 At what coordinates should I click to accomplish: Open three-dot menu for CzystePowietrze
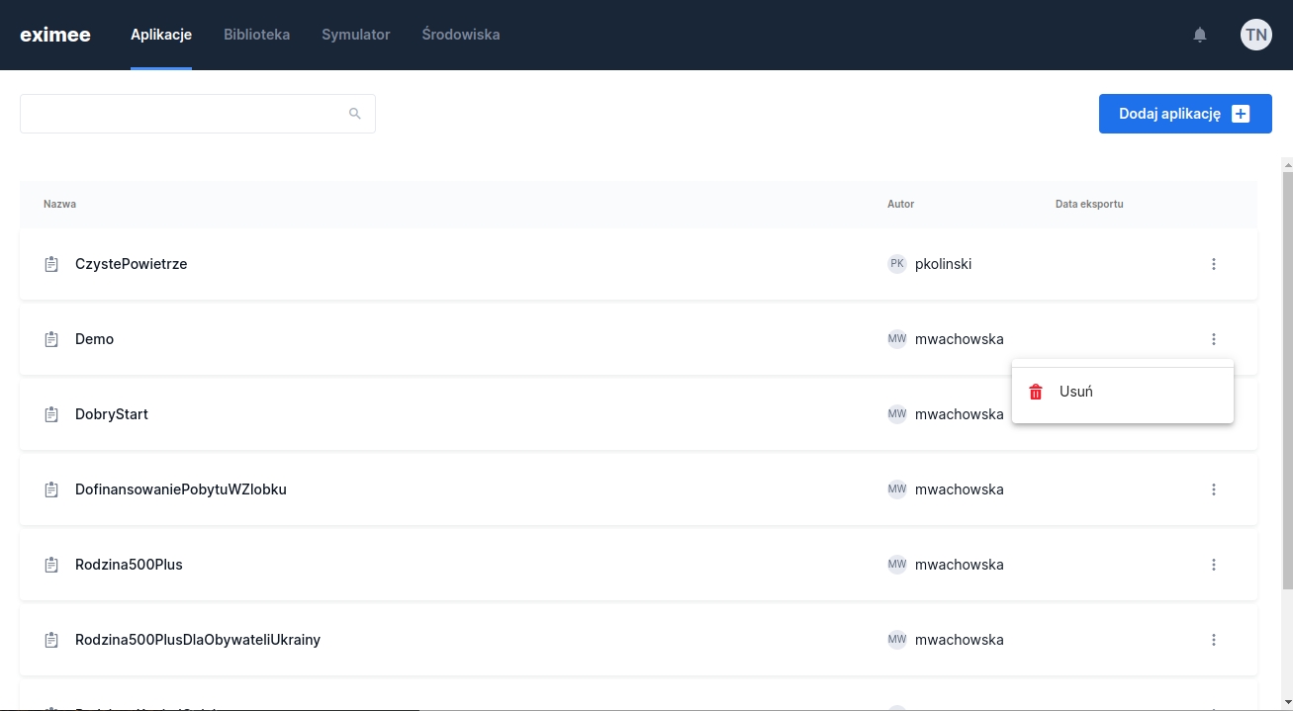pos(1214,264)
